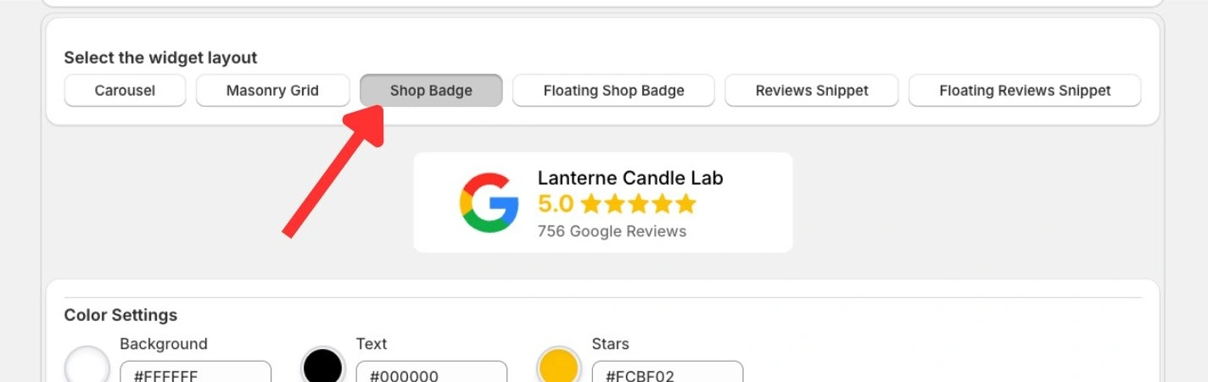Select the Shop Badge layout option
The width and height of the screenshot is (1208, 382).
pos(431,91)
